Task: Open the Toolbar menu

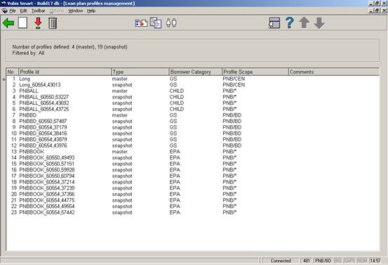Action: point(39,11)
